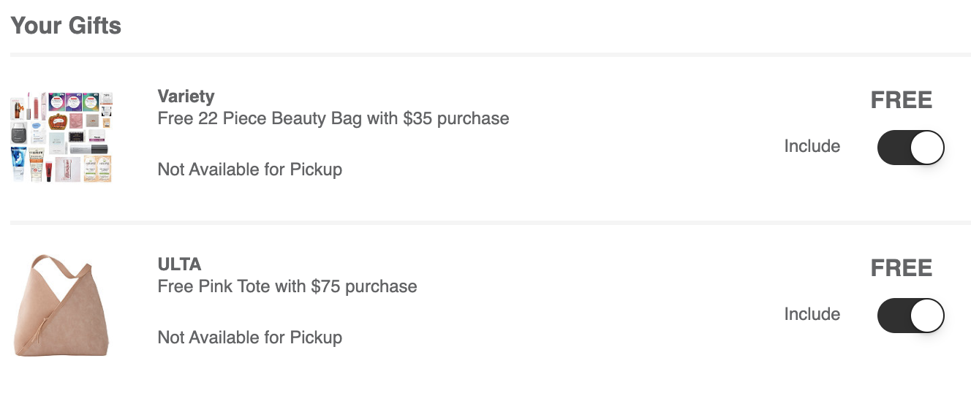The image size is (971, 393).
Task: Click the Include label beside the Pink Tote toggle
Action: tap(812, 314)
